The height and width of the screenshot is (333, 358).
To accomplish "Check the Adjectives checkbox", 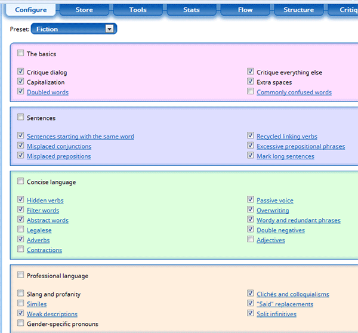I will [251, 240].
